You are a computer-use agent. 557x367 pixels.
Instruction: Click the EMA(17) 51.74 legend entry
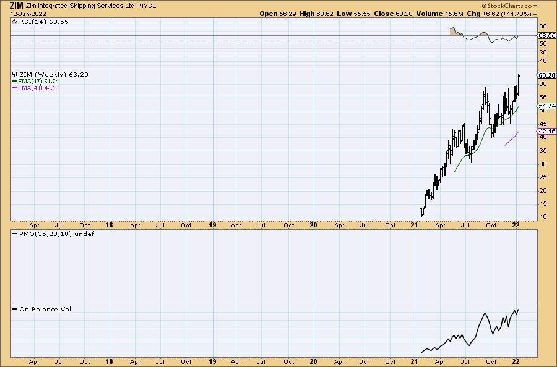(38, 81)
